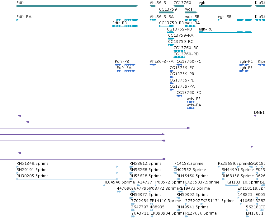Click the CG13759-PD protein label

click(x=182, y=80)
